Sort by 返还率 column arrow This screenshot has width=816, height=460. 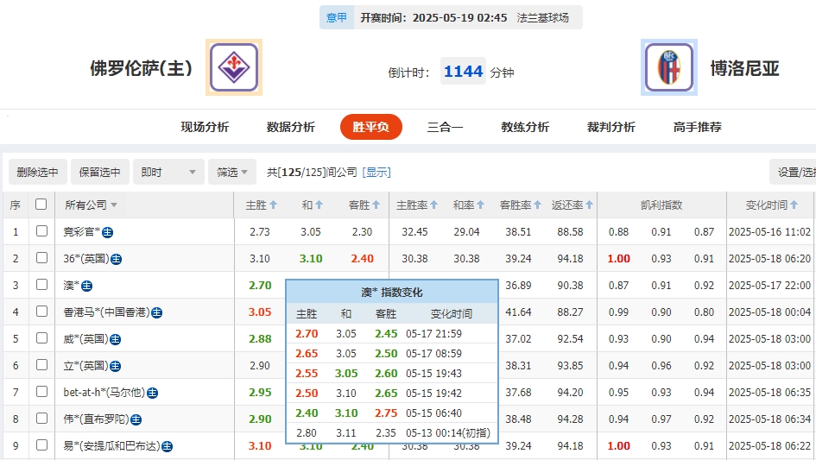590,205
